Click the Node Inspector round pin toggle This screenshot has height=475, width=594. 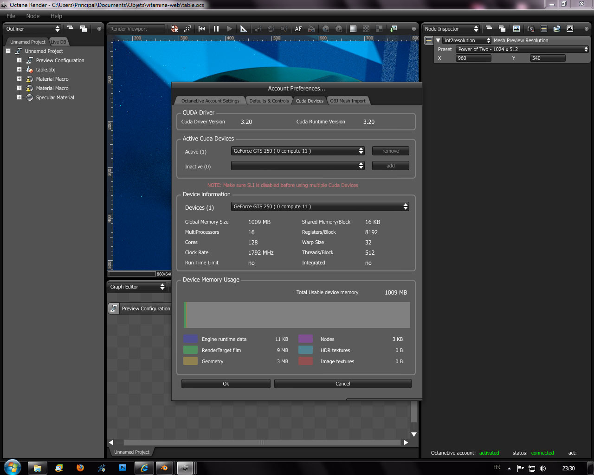click(x=587, y=29)
